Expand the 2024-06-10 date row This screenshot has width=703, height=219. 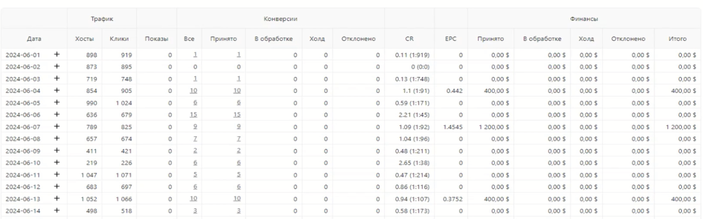(x=57, y=163)
